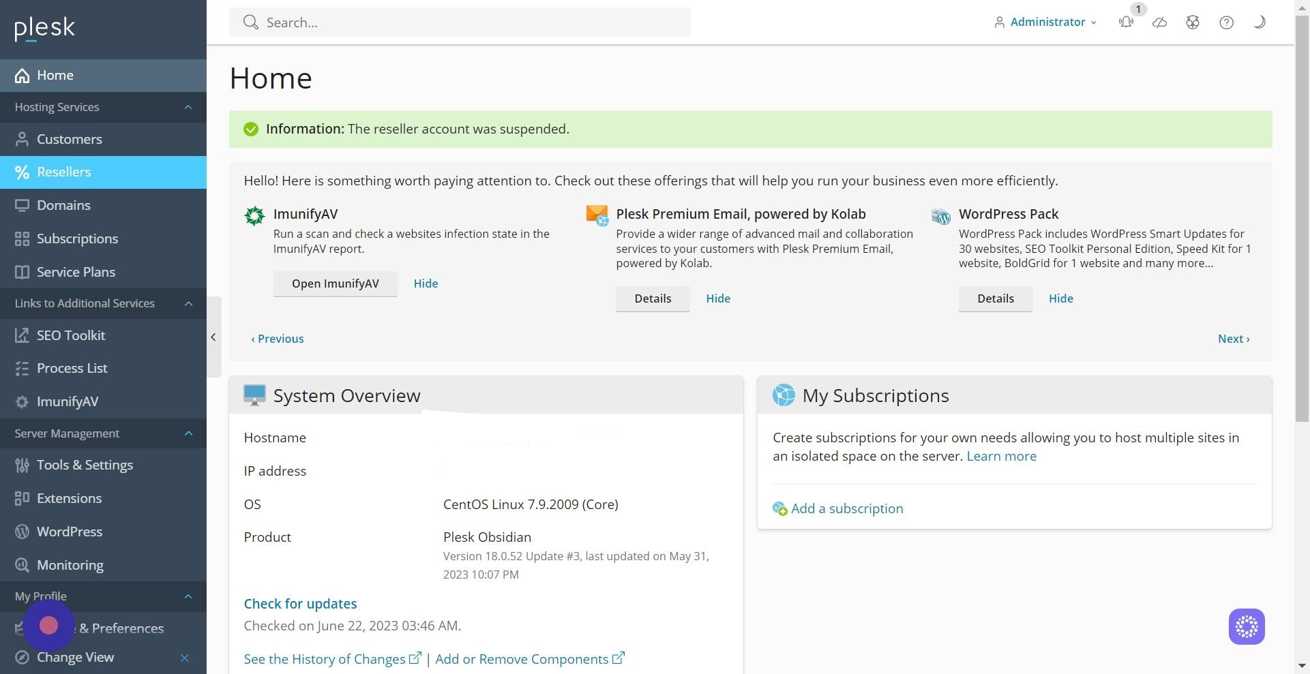Image resolution: width=1310 pixels, height=674 pixels.
Task: Collapse the Hosting Services group
Action: coord(188,108)
